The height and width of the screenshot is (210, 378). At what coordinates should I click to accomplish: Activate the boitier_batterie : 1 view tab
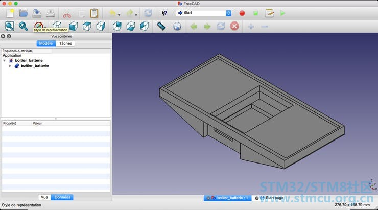[x=228, y=198]
